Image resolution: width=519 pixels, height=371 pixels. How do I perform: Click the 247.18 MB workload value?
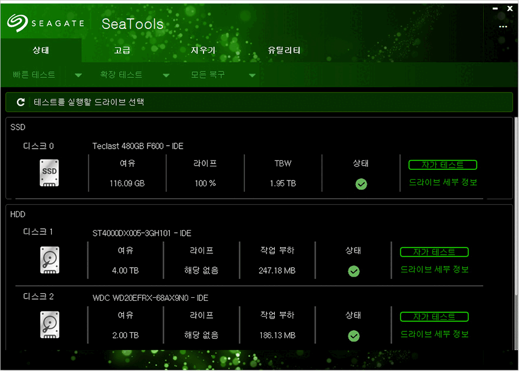pyautogui.click(x=277, y=271)
